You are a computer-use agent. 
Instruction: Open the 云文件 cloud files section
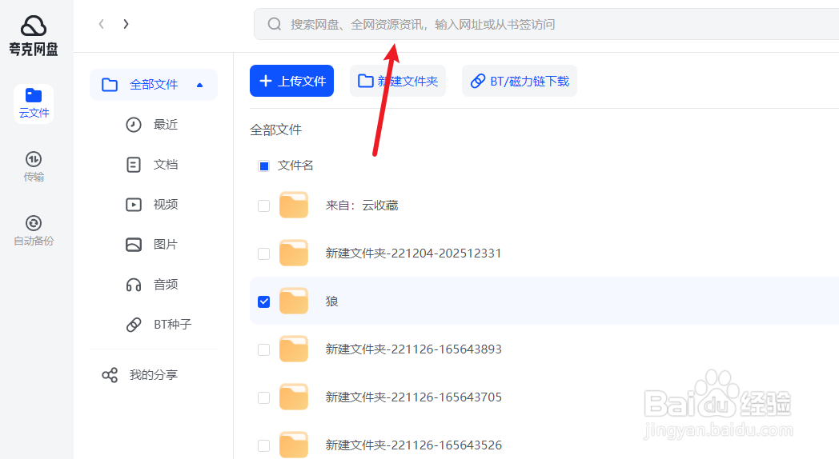pos(34,104)
